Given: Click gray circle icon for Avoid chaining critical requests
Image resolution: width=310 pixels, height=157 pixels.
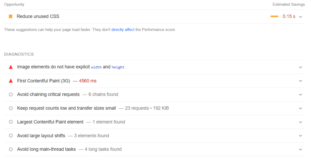Looking at the screenshot, I should point(11,95).
